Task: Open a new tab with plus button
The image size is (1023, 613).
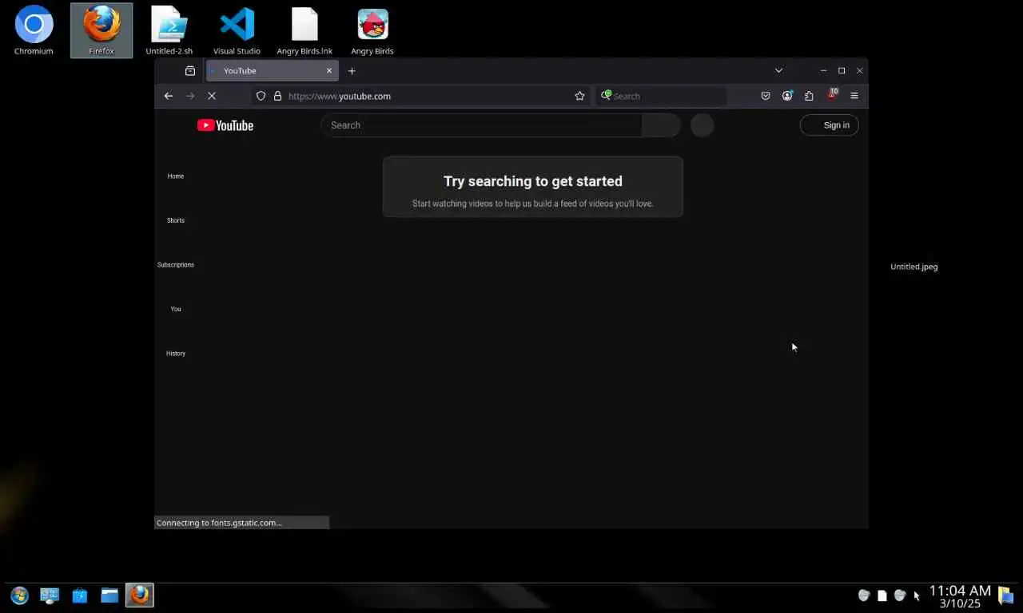Action: [352, 71]
